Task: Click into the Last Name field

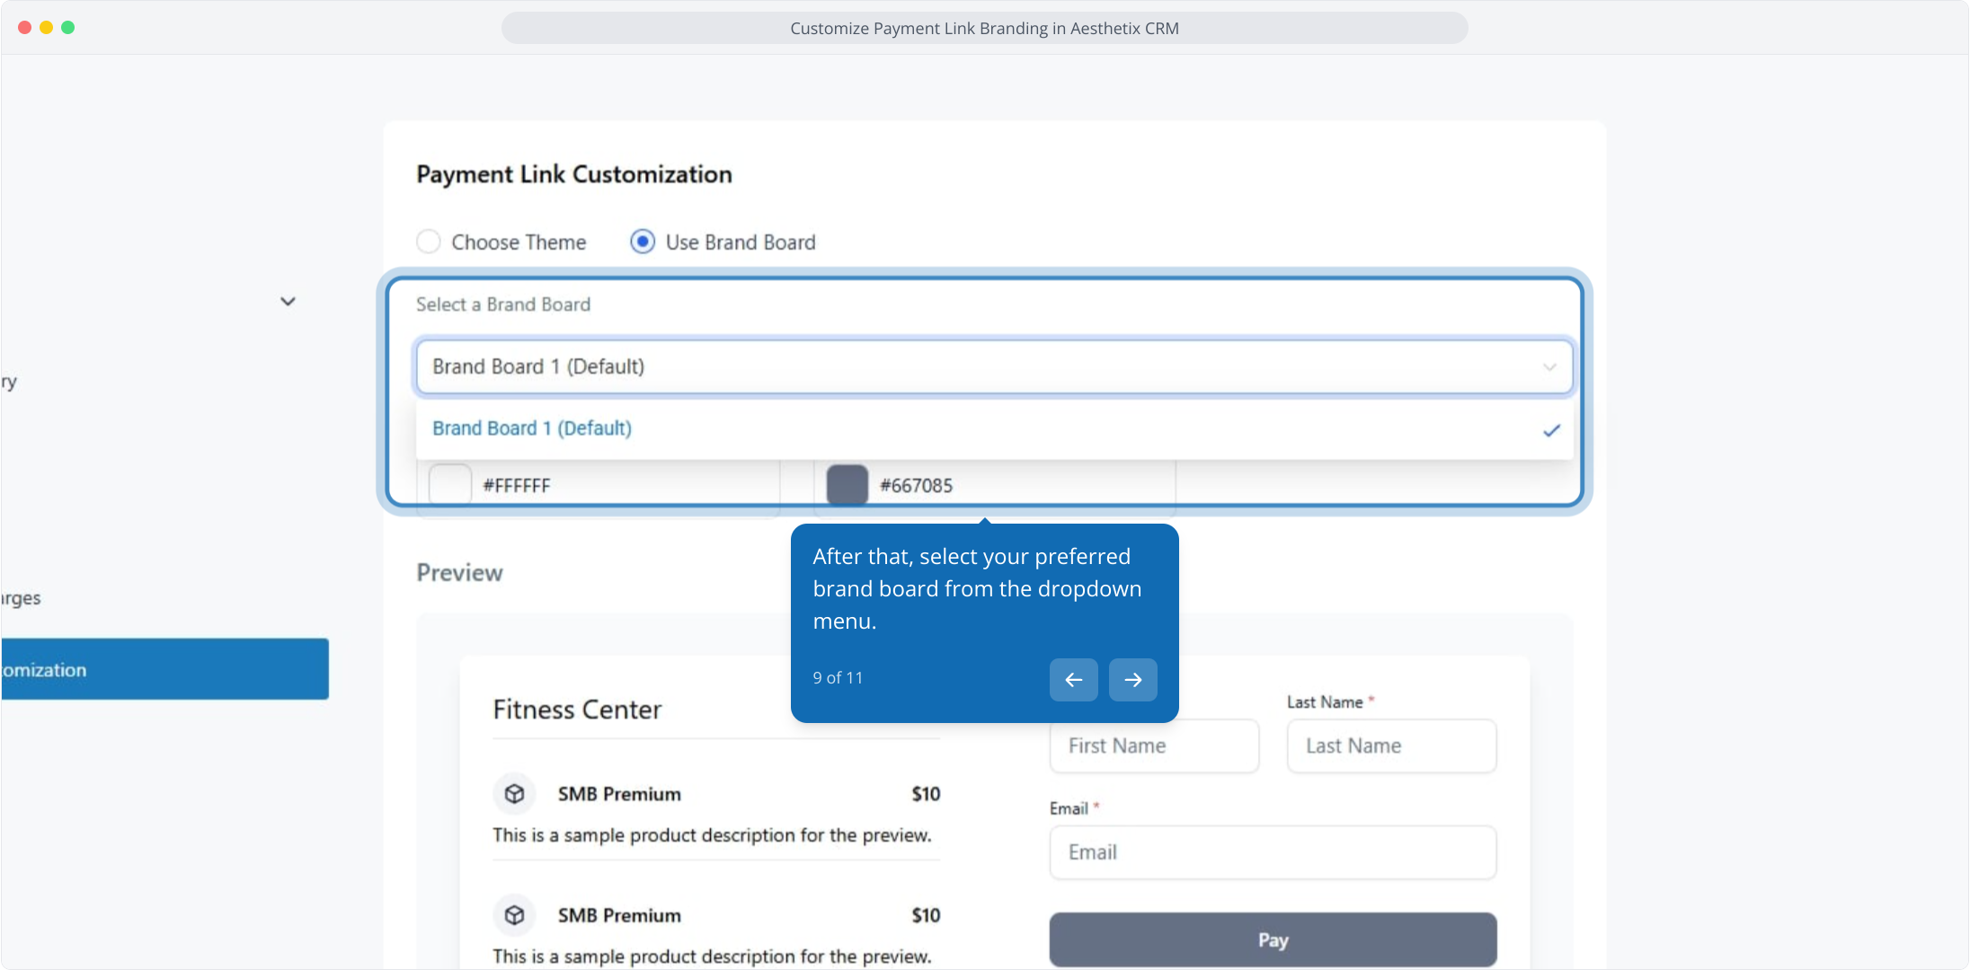Action: [x=1391, y=745]
